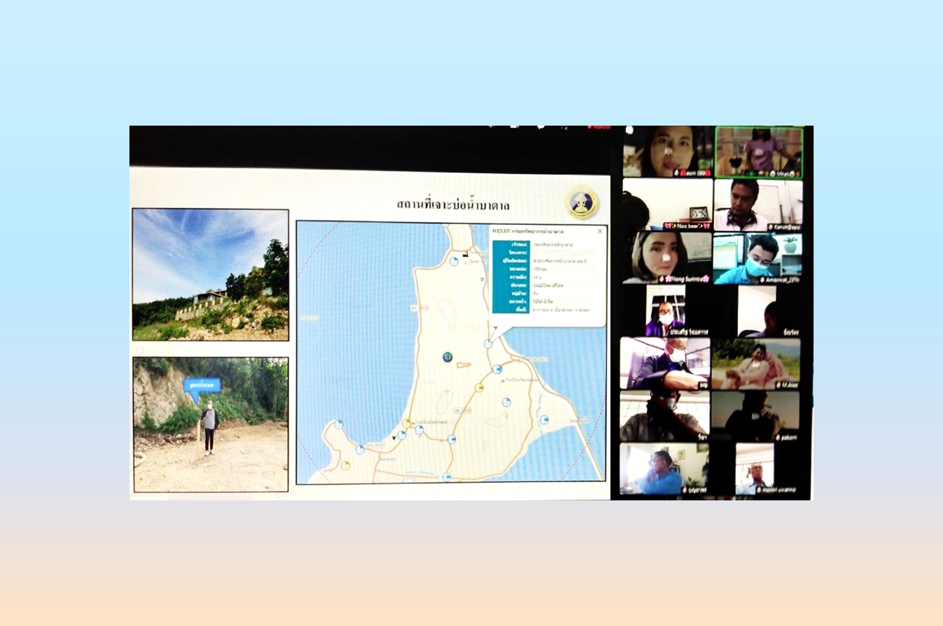Select the yellow pie marker on the southwest tip
Viewport: 943px width, 626px height.
tap(345, 465)
